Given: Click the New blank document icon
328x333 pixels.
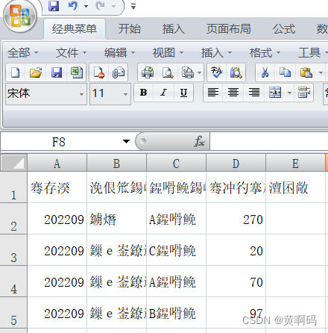Looking at the screenshot, I should [x=16, y=72].
